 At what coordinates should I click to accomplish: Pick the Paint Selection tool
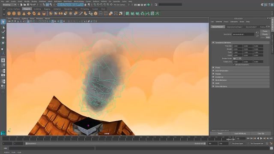click(x=3, y=33)
